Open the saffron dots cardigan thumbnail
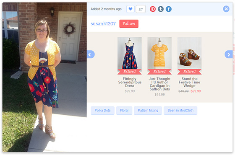235x155 pixels. [x=159, y=56]
